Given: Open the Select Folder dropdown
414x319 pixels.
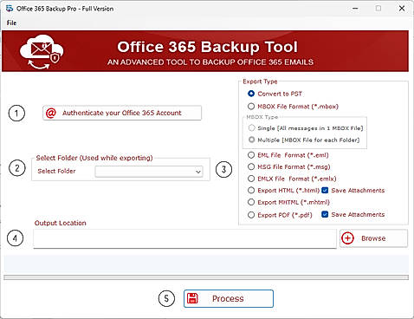Looking at the screenshot, I should click(149, 172).
